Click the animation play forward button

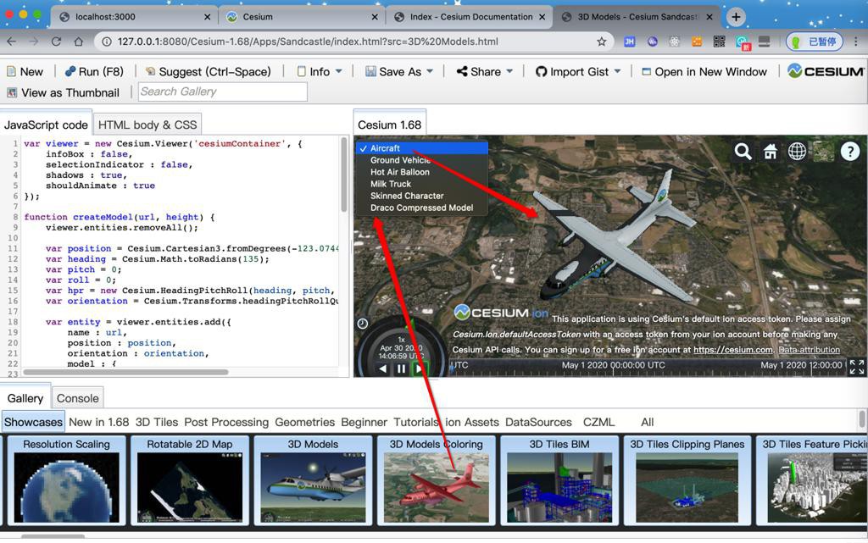419,368
